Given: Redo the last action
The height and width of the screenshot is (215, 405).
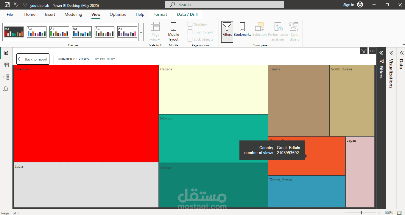Looking at the screenshot, I should coord(25,5).
